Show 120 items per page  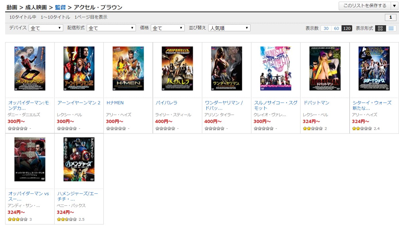pyautogui.click(x=347, y=28)
